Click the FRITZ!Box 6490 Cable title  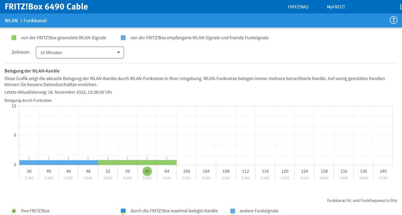(x=46, y=7)
